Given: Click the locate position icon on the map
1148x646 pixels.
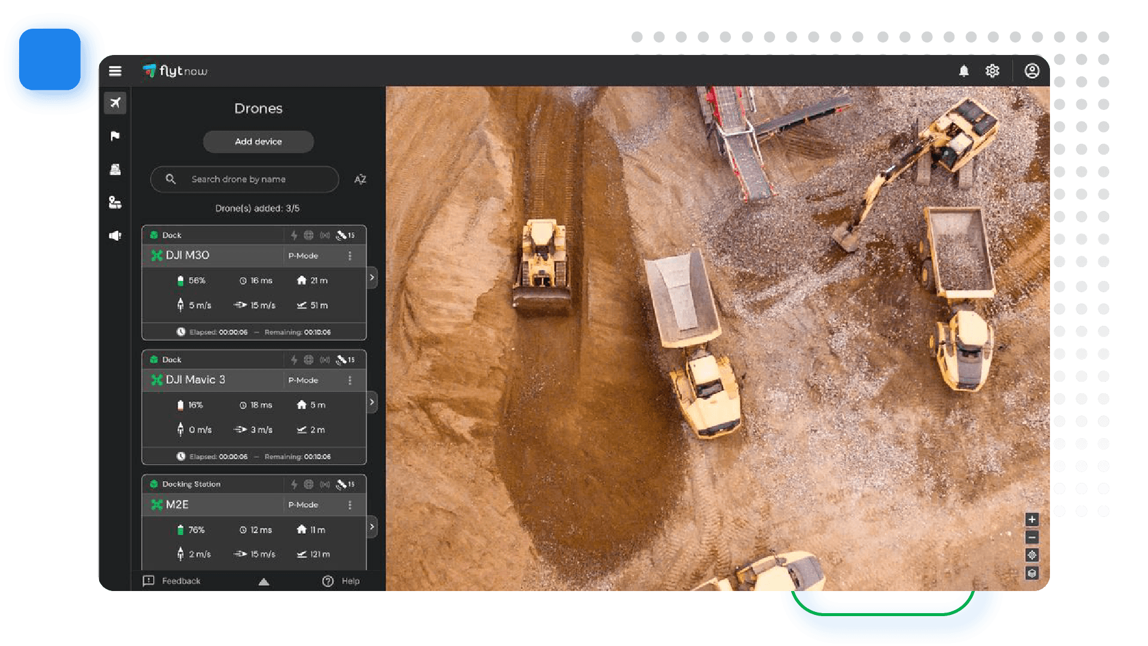Looking at the screenshot, I should [x=1032, y=555].
